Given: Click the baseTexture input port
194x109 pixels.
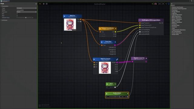Looking at the screenshot, I should click(140, 23).
